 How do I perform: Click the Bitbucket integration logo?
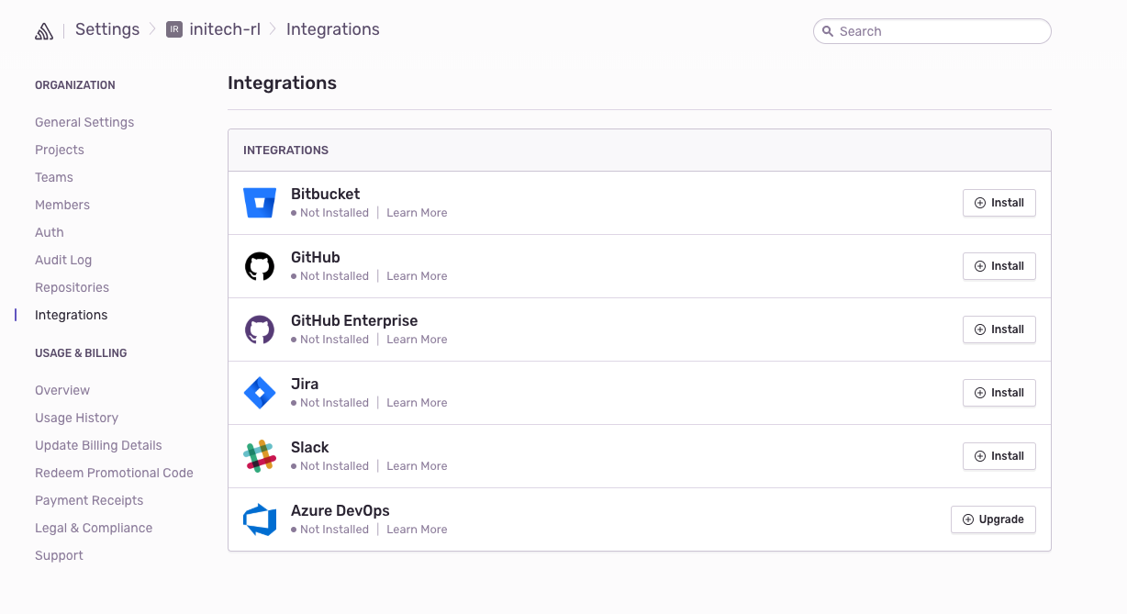[260, 203]
